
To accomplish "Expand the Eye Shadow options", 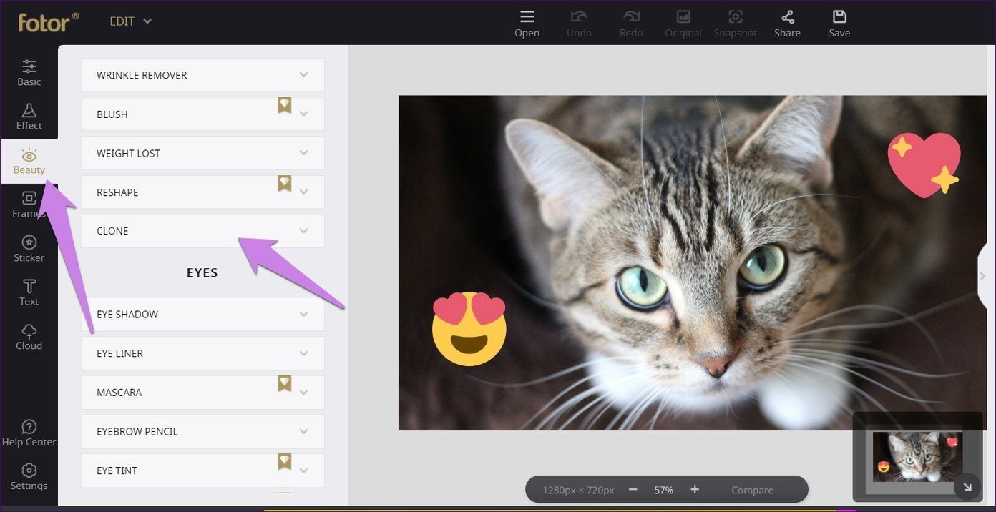I will (x=202, y=315).
